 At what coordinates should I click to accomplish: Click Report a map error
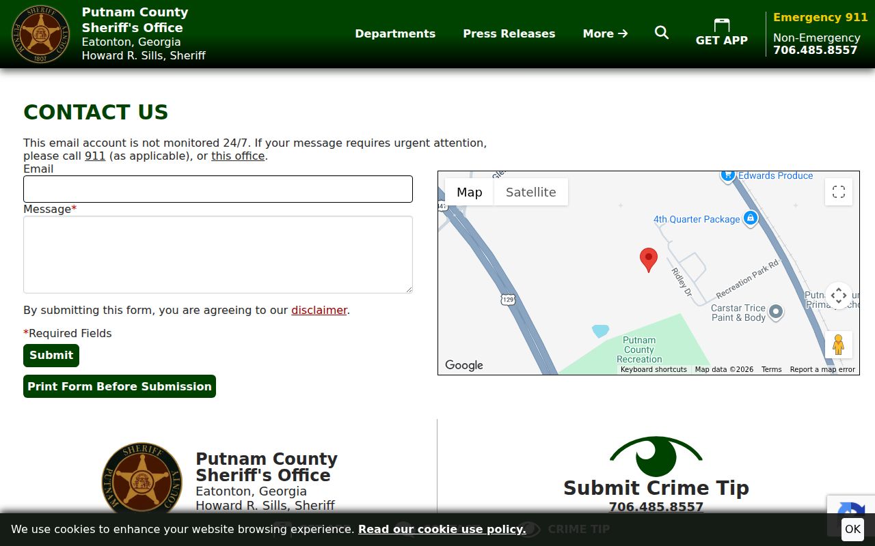822,369
